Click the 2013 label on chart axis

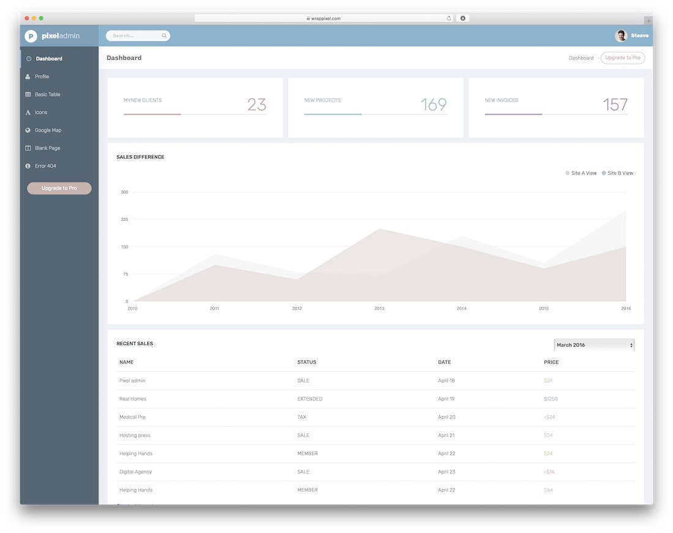click(379, 308)
